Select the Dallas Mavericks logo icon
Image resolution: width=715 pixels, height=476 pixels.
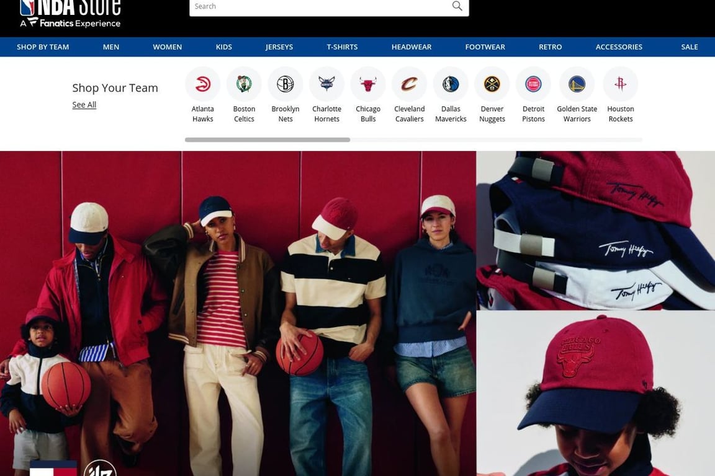tap(451, 84)
